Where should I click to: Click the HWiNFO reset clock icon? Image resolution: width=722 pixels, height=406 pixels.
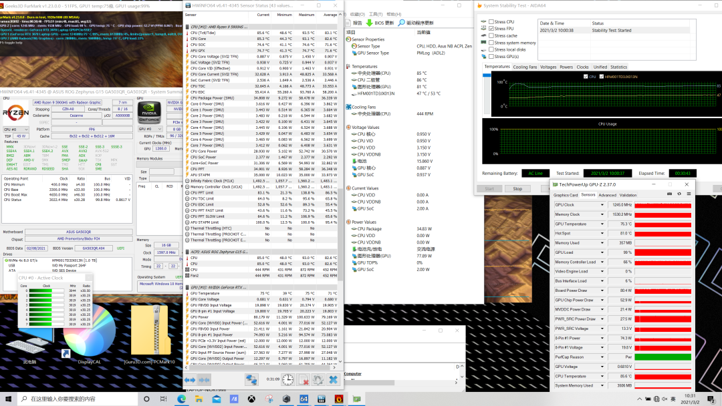pyautogui.click(x=287, y=379)
